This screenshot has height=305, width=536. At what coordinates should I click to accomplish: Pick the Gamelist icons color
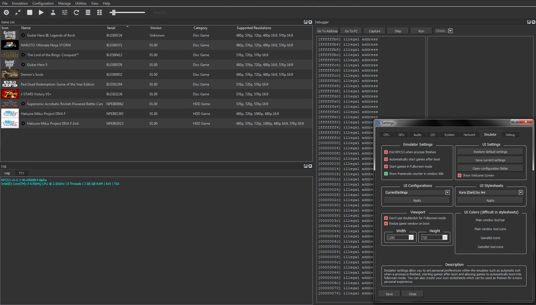(490, 238)
